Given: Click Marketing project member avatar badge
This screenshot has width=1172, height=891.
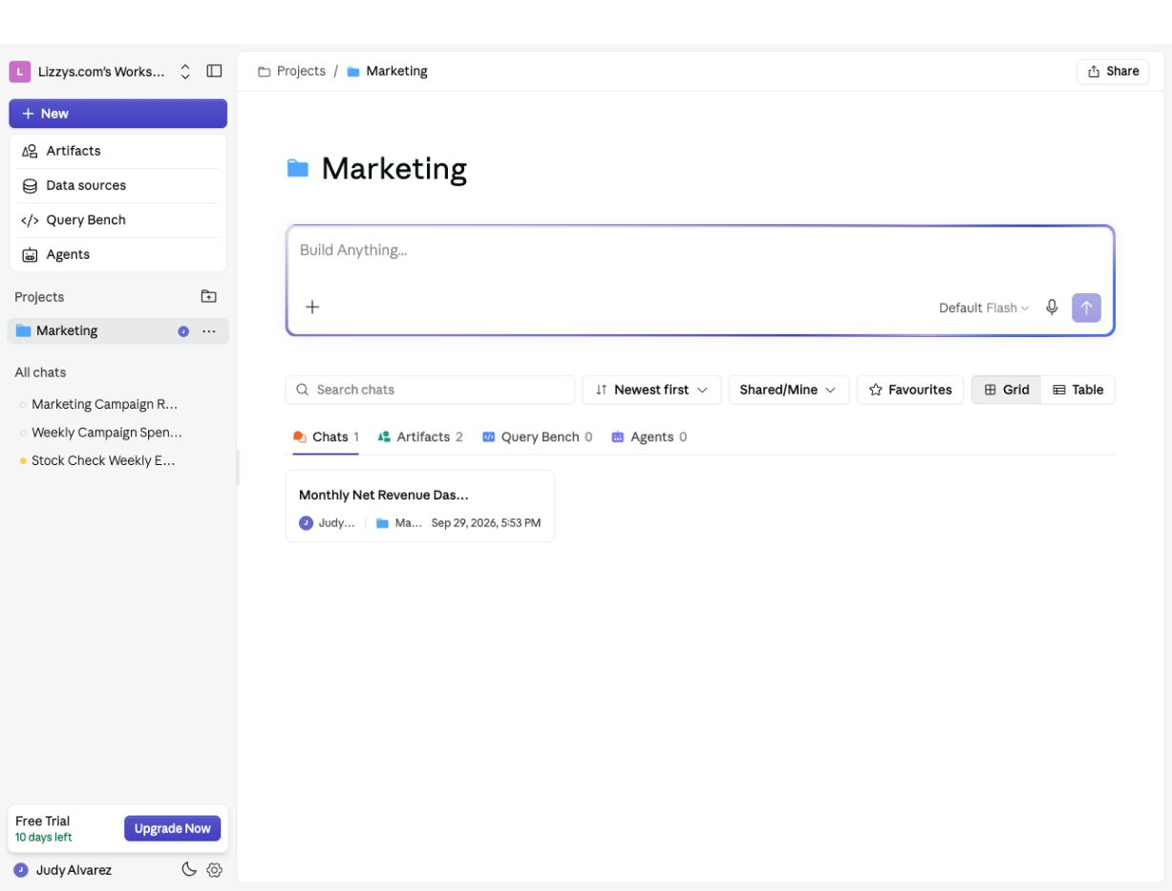Looking at the screenshot, I should 183,331.
